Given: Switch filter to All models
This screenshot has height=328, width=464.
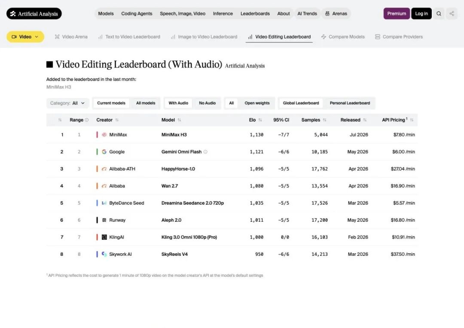Looking at the screenshot, I should pyautogui.click(x=146, y=103).
